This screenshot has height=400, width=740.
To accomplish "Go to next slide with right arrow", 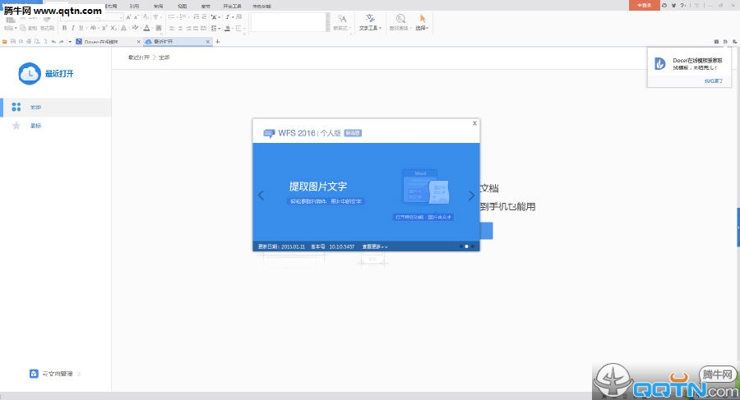I will (x=471, y=195).
